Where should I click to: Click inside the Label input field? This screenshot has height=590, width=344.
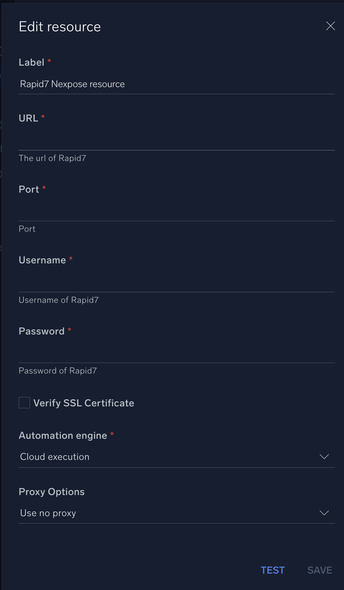[x=176, y=84]
